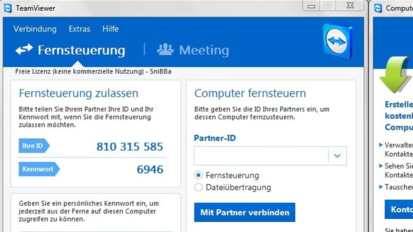
Task: Expand the Partner-ID dropdown arrow
Action: pyautogui.click(x=338, y=156)
